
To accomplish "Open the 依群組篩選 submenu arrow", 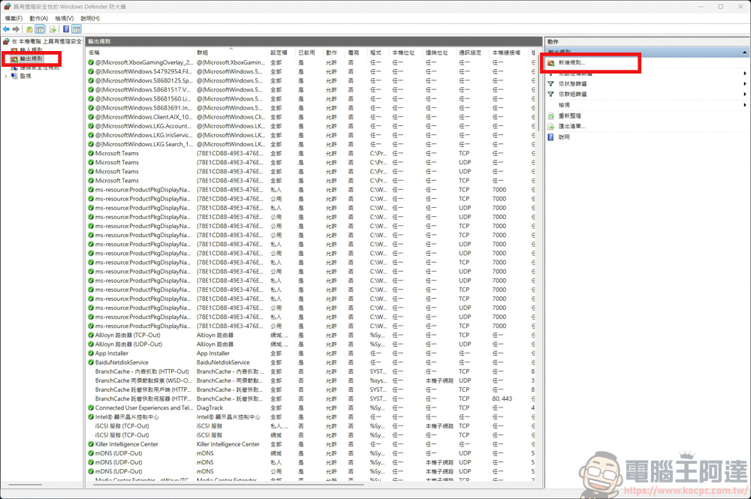I will pos(745,94).
